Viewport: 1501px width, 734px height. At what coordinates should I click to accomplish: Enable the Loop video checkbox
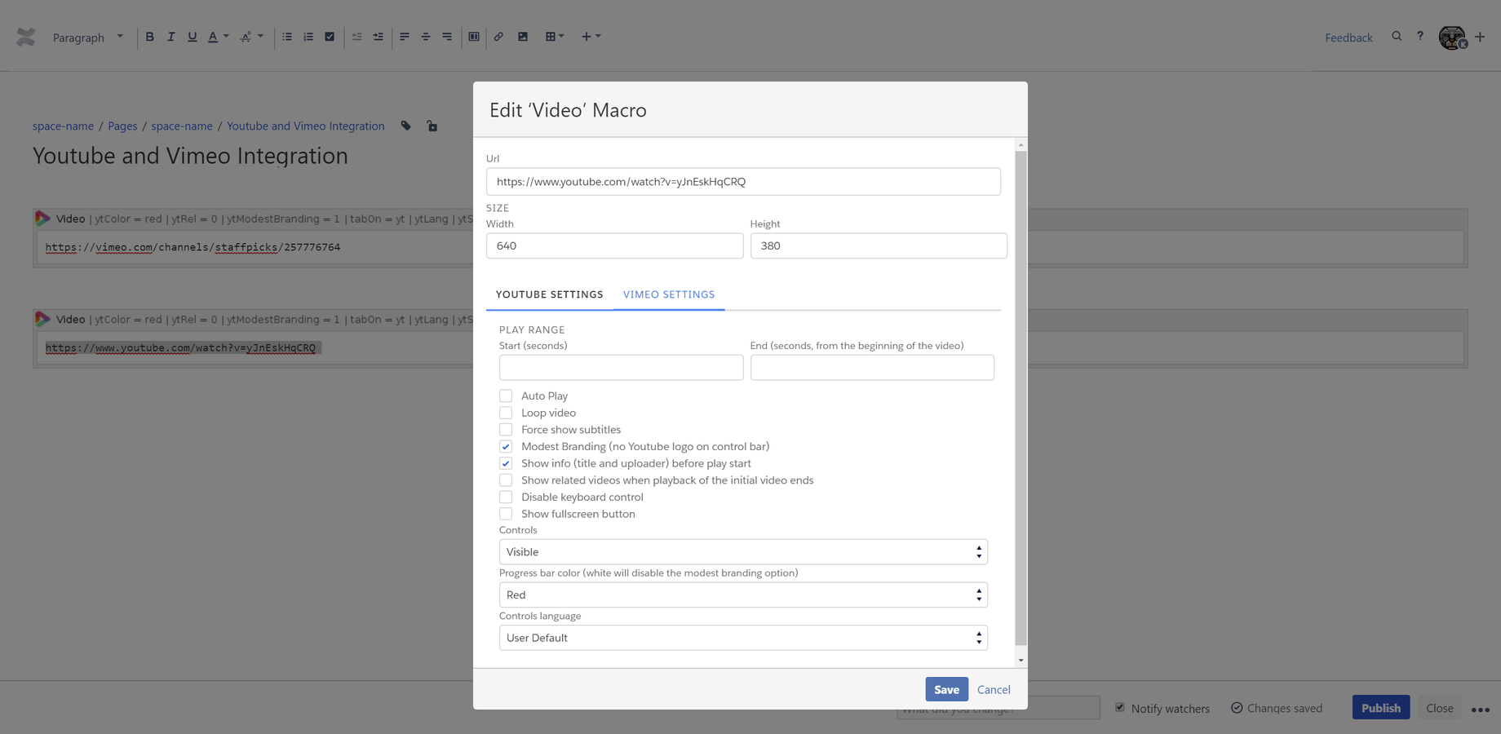click(506, 413)
